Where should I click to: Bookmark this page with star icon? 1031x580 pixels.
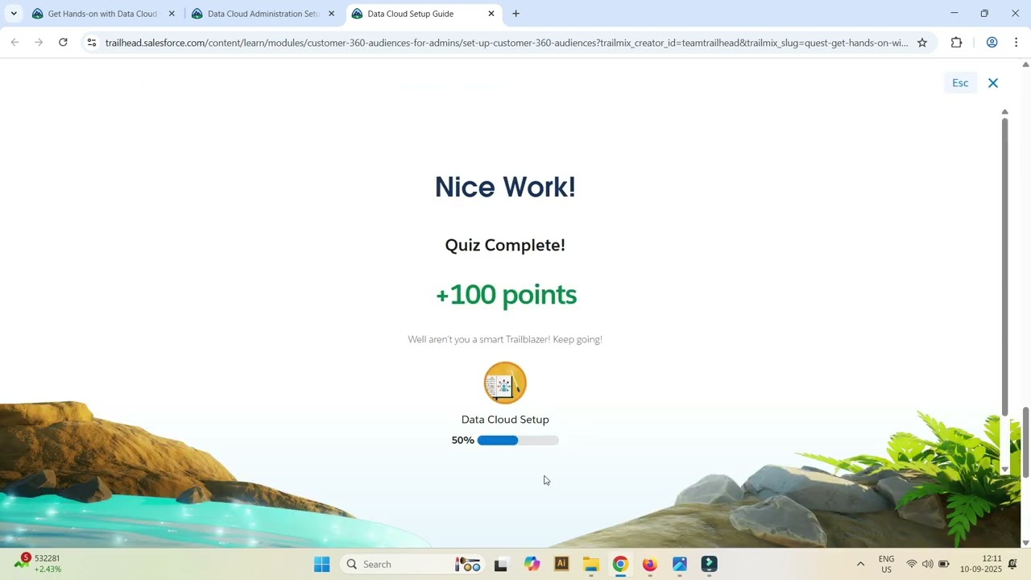tap(922, 43)
